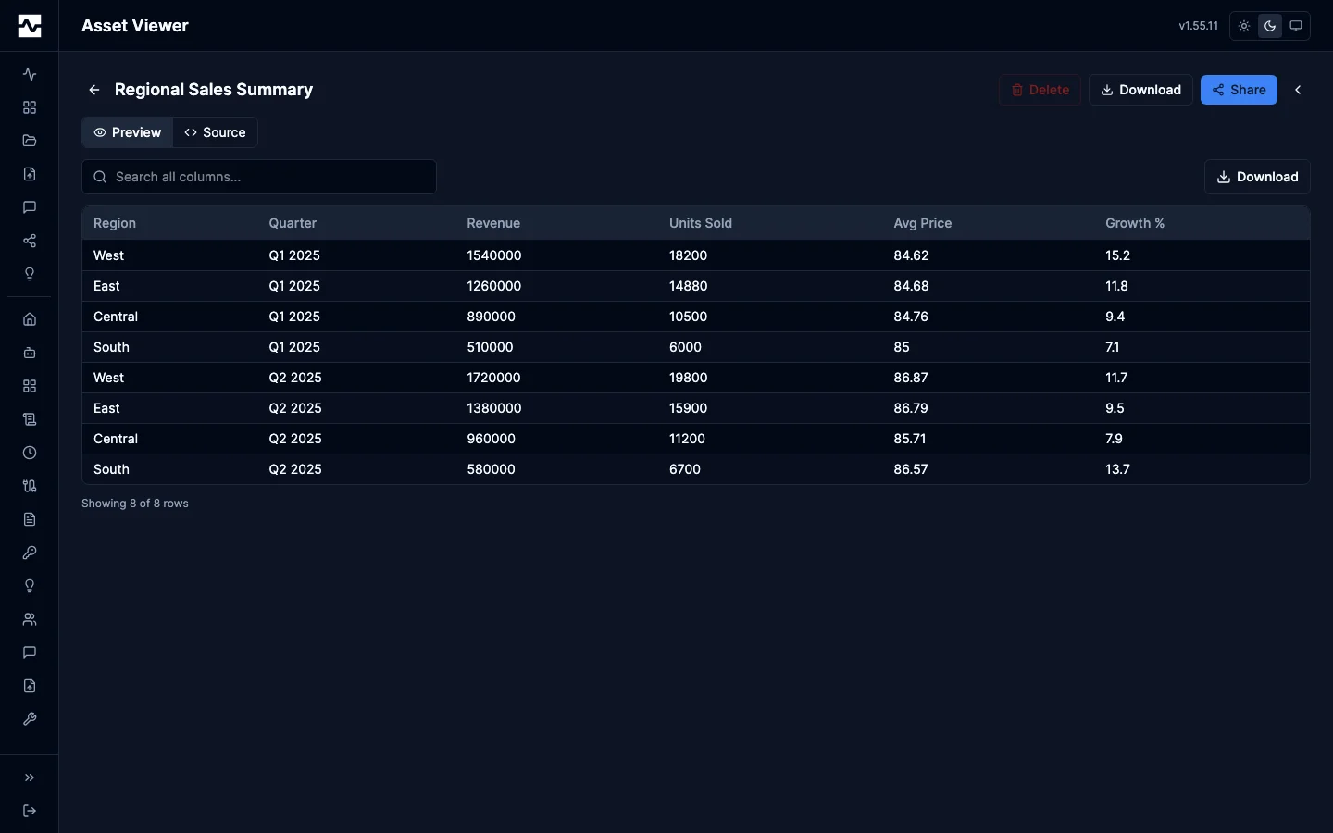Click the Share button
The width and height of the screenshot is (1333, 833).
[x=1239, y=90]
